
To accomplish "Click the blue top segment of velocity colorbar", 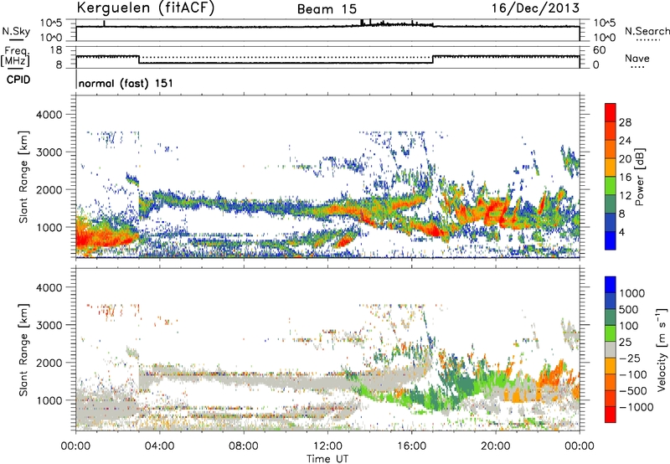I will coord(611,285).
